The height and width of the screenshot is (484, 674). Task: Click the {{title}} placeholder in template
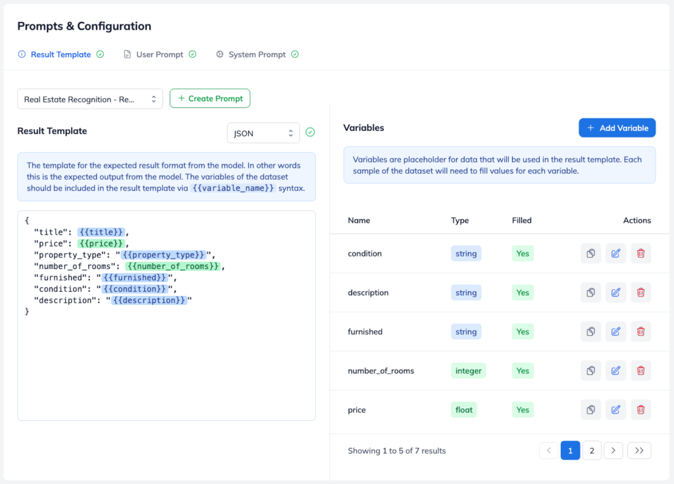pos(101,232)
